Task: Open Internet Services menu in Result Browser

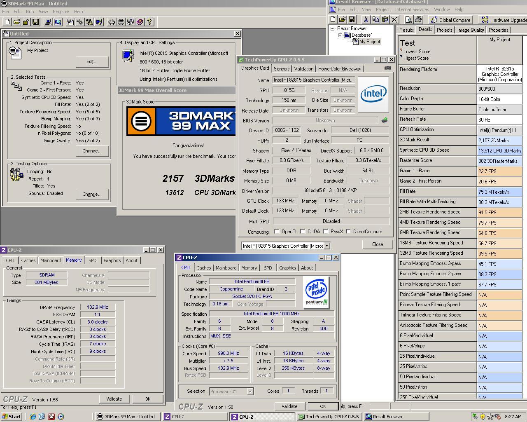Action: [x=412, y=9]
